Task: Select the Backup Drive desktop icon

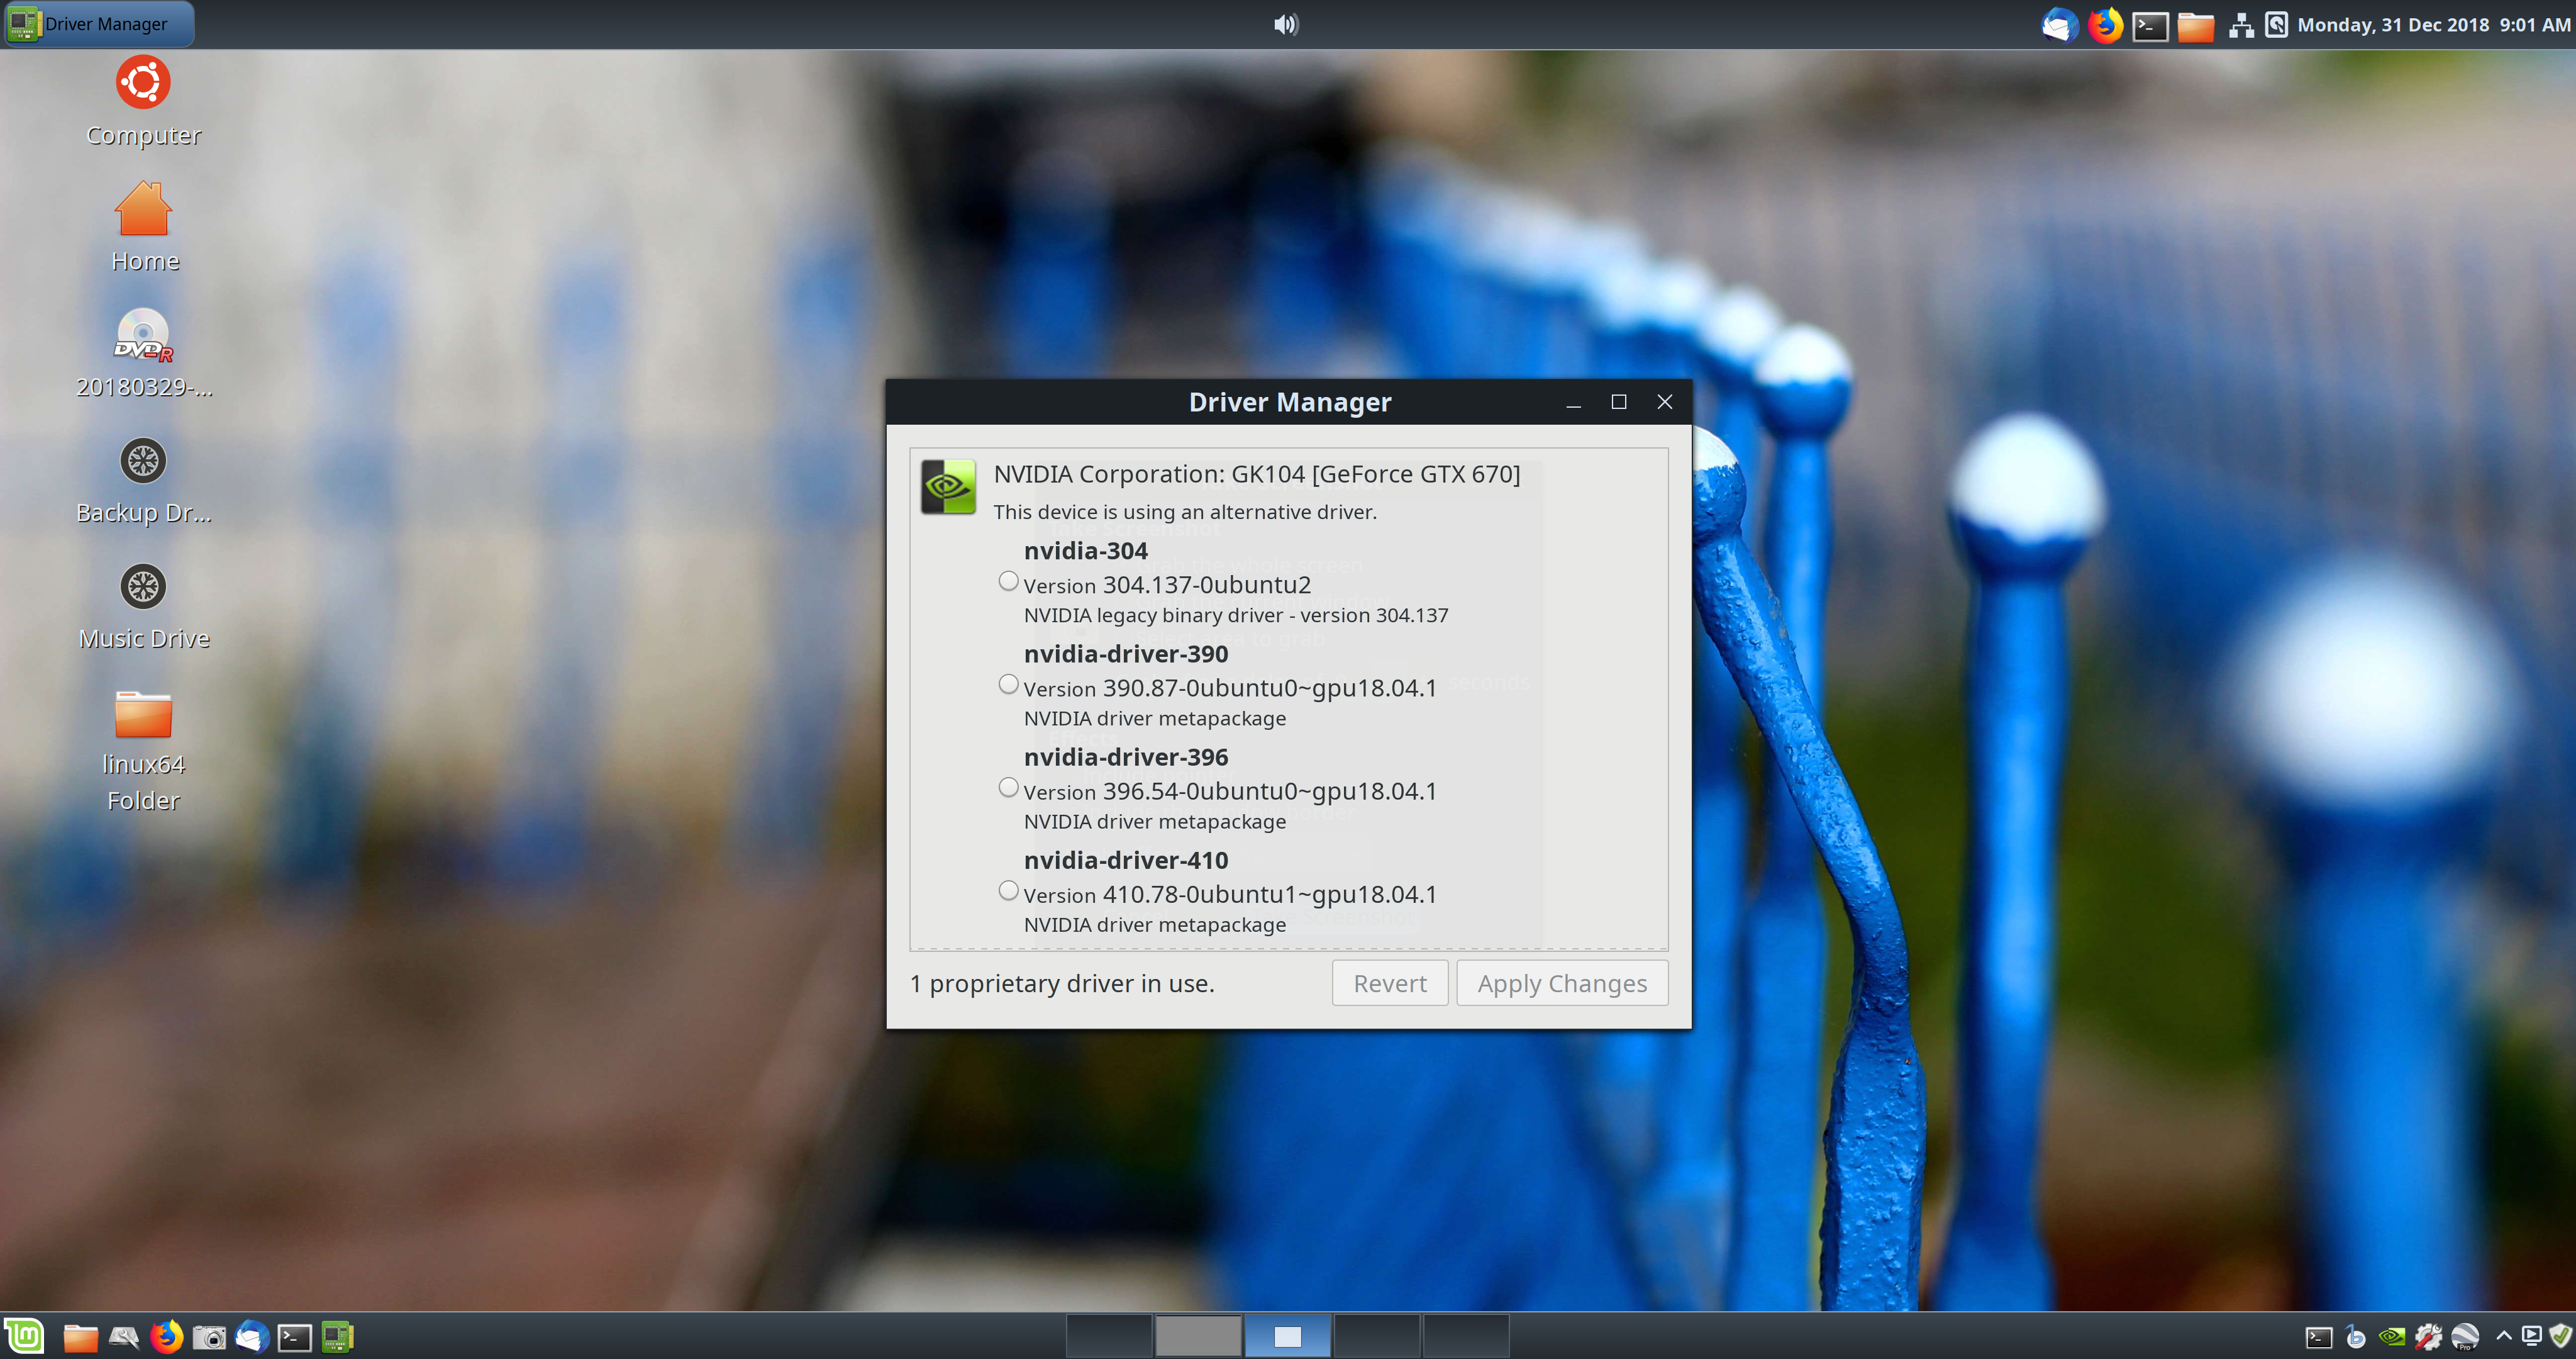Action: point(144,480)
